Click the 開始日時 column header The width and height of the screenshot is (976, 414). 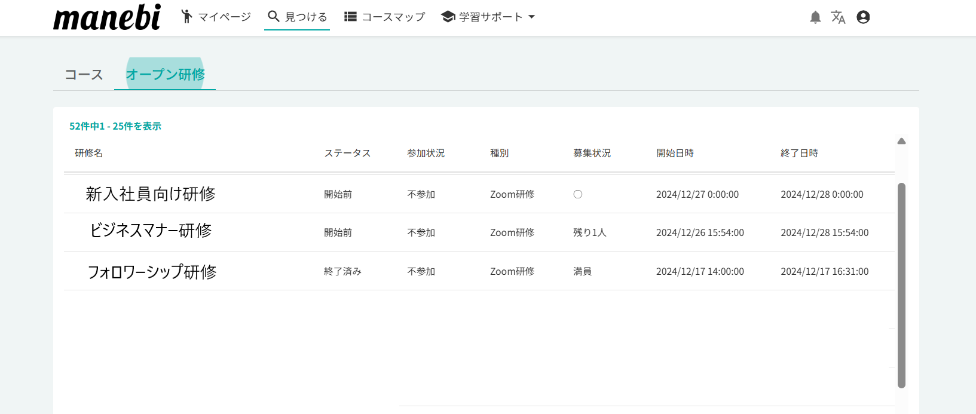pos(675,154)
